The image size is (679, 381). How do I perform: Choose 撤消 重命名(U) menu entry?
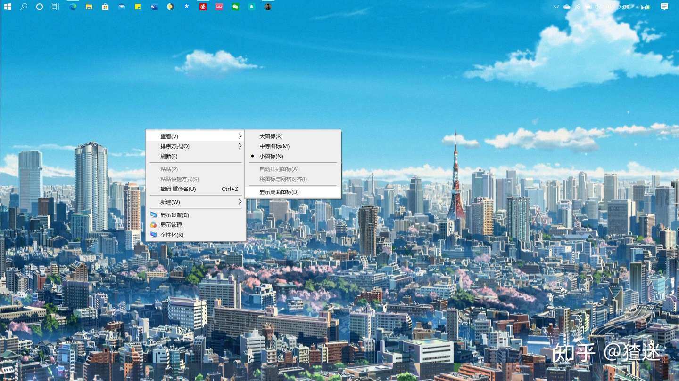[196, 189]
